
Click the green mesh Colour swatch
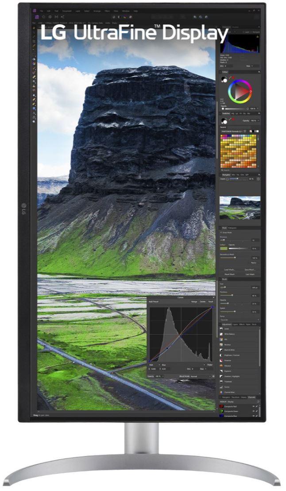point(224,248)
